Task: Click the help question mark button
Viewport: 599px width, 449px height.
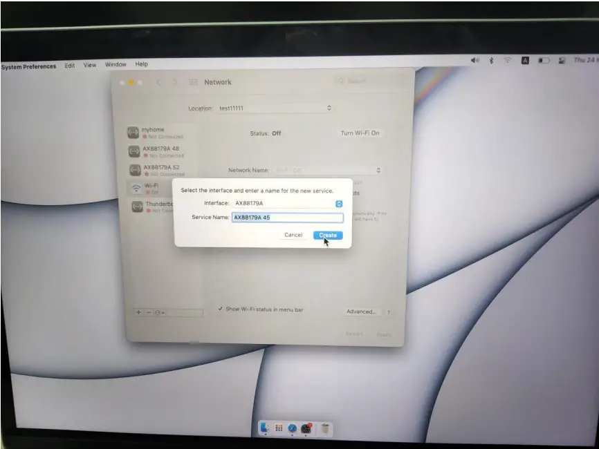Action: (x=389, y=312)
